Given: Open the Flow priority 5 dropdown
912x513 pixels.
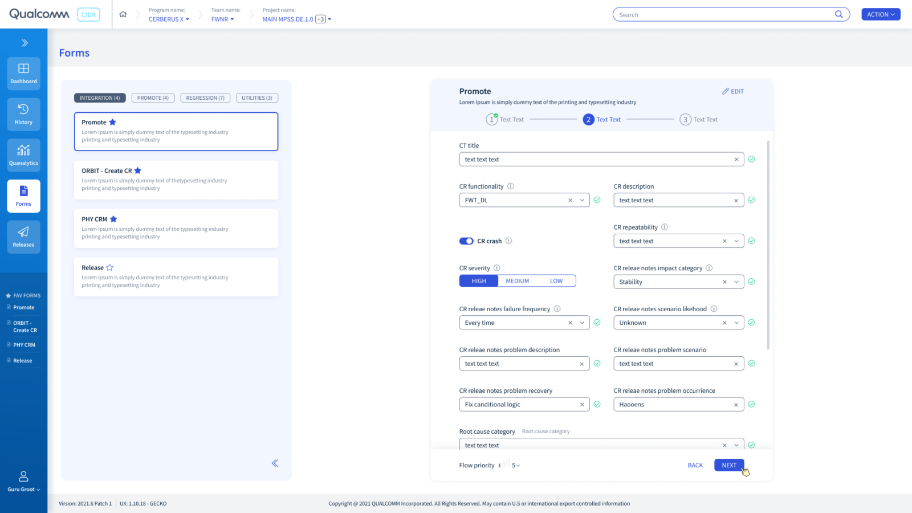Looking at the screenshot, I should 516,466.
